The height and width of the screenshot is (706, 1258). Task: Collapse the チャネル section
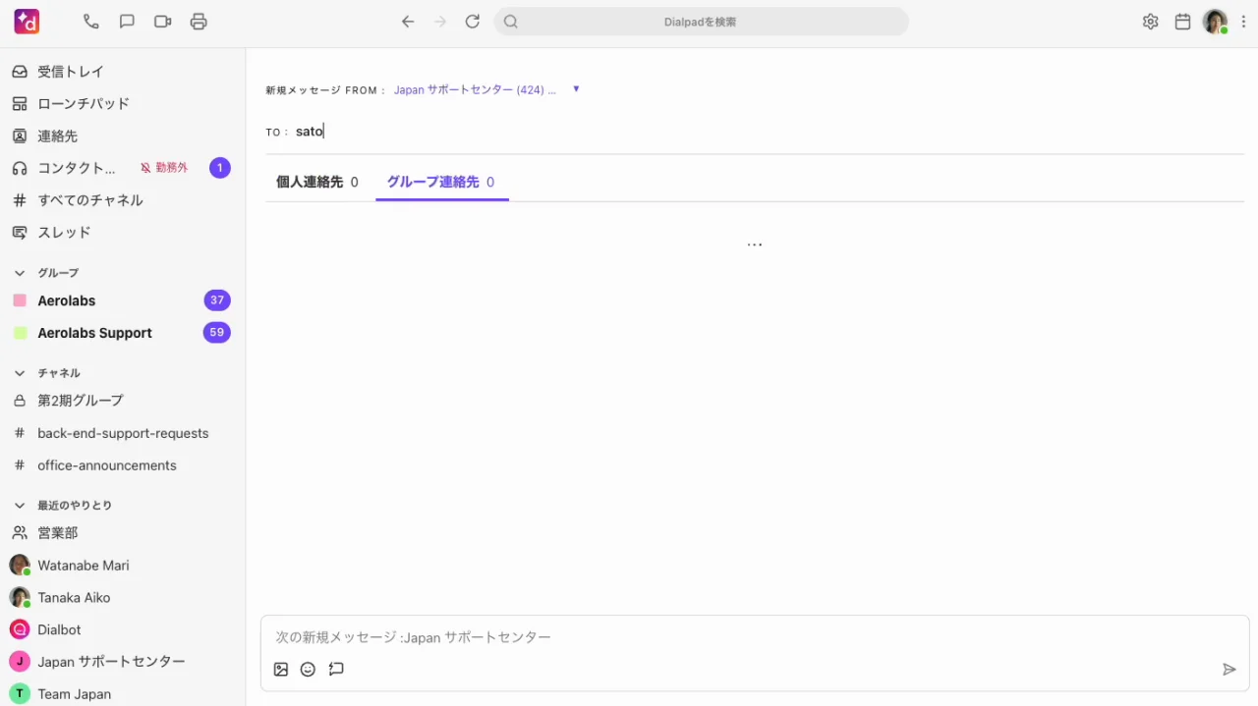click(x=19, y=373)
